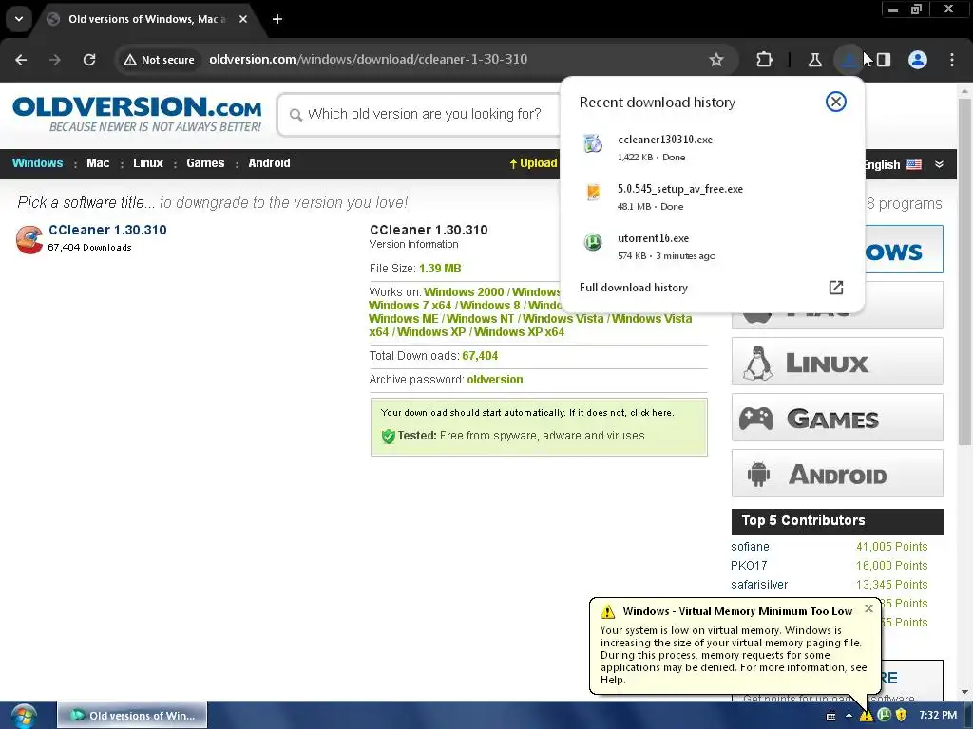Screen dimensions: 973x729
Task: Open Chrome Labs flask icon
Action: tap(814, 60)
